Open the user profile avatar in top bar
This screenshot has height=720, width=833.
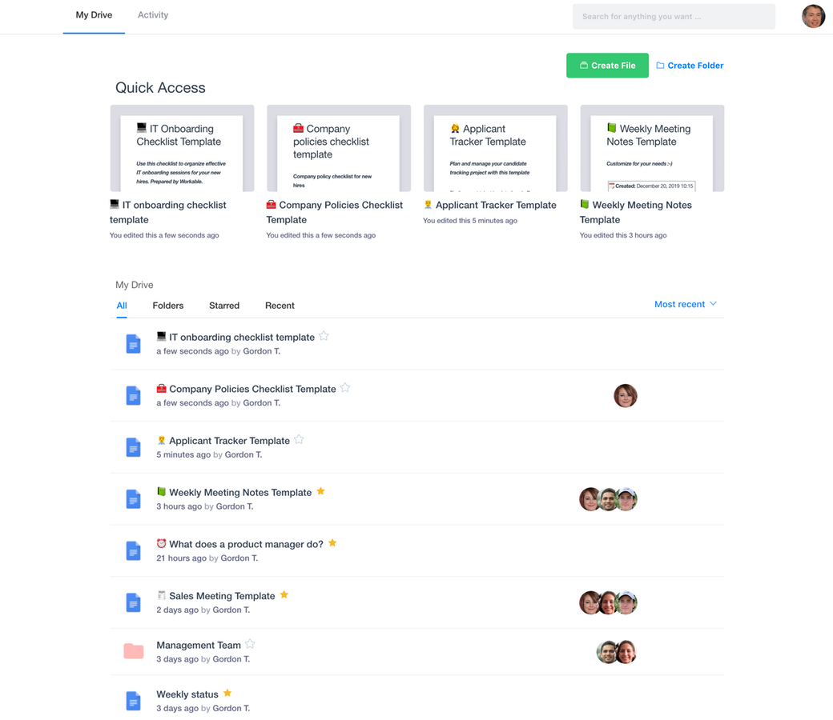(x=813, y=16)
